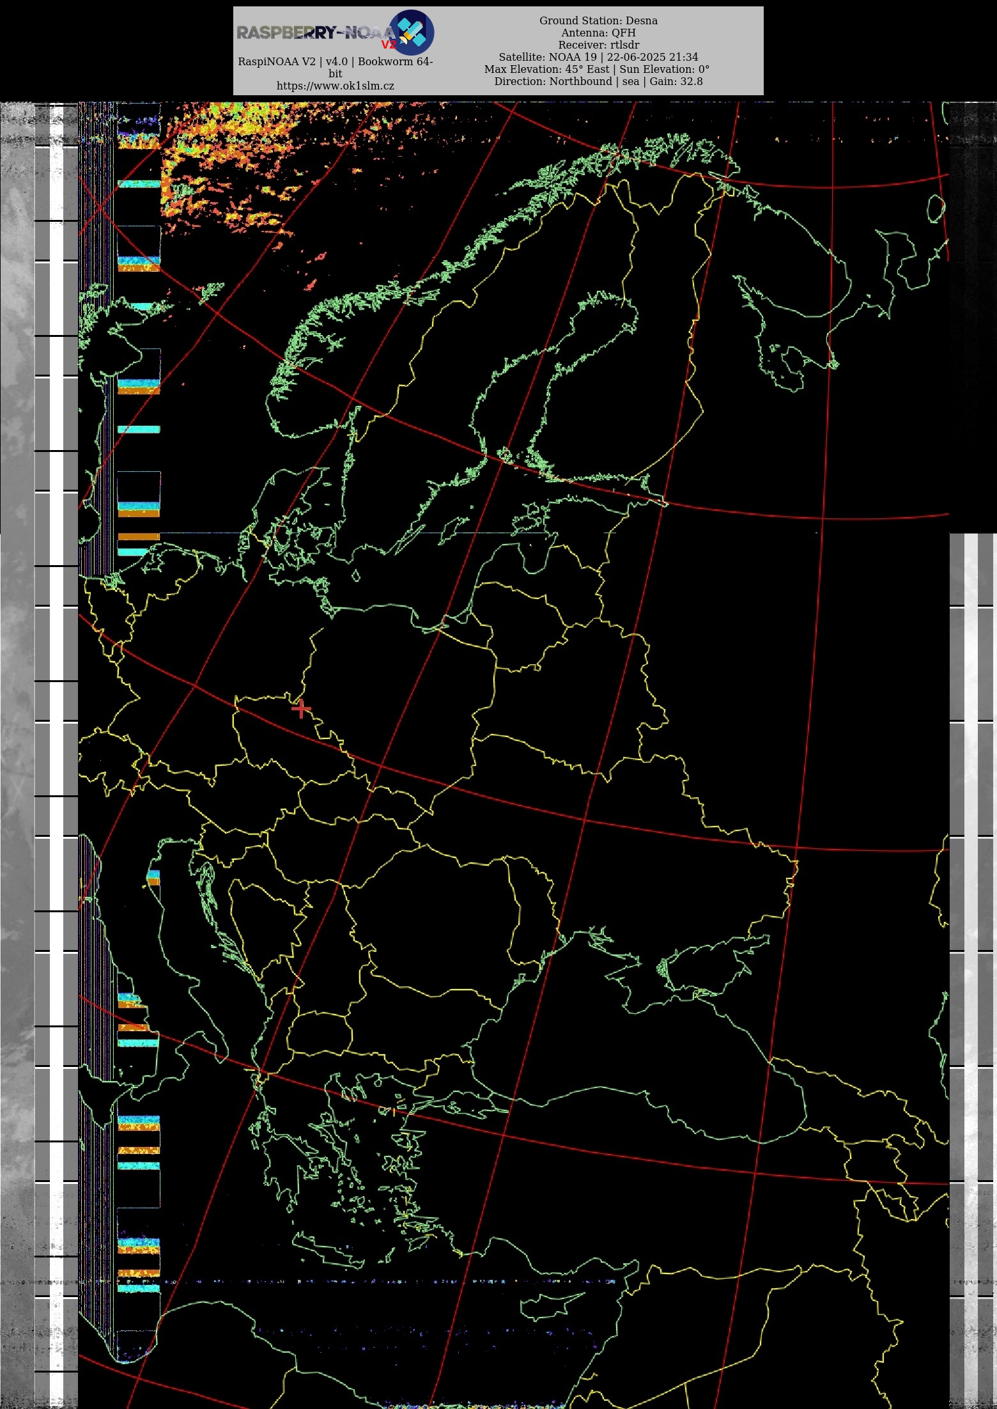Click 'Satellite: NOAA 19 | 22-06-2025 21:34' line

tap(598, 57)
